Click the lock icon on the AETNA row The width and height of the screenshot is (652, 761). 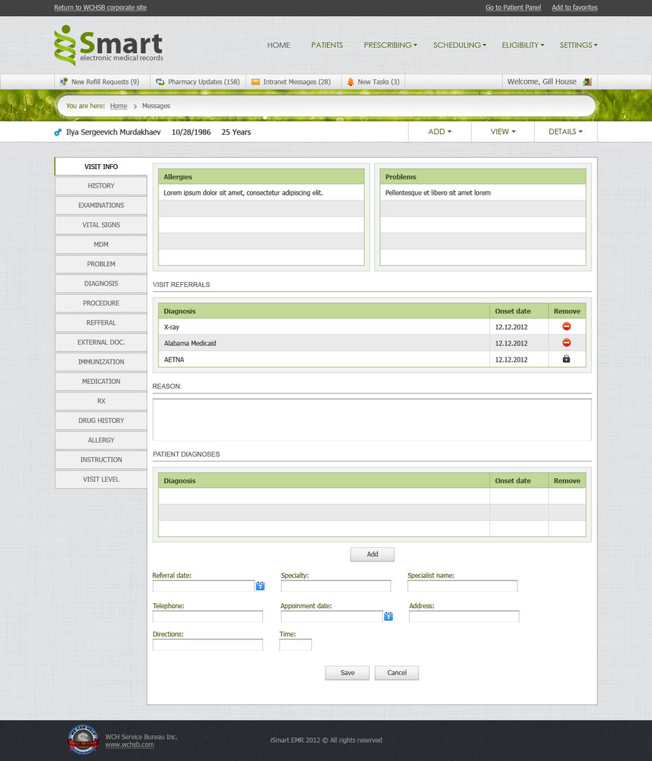[566, 359]
